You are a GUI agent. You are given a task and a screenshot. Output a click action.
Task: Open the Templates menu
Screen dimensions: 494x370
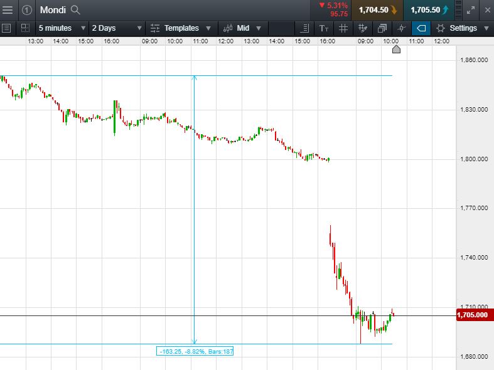point(181,28)
